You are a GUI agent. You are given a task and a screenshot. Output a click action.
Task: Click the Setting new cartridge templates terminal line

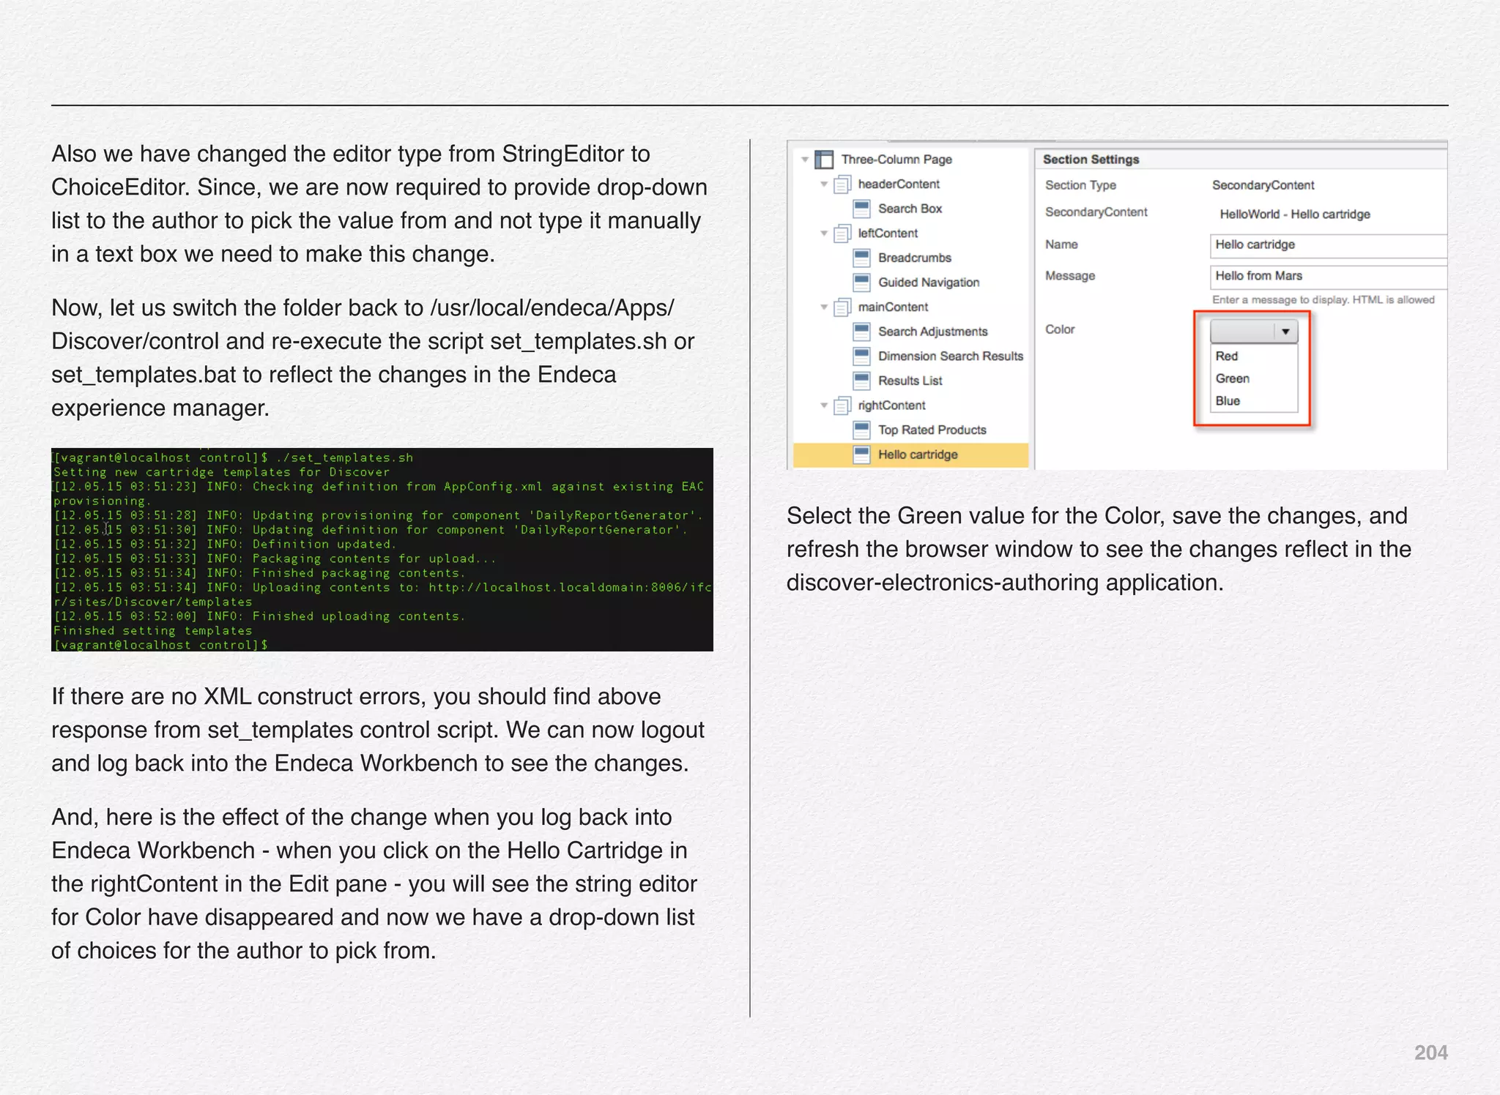point(221,472)
